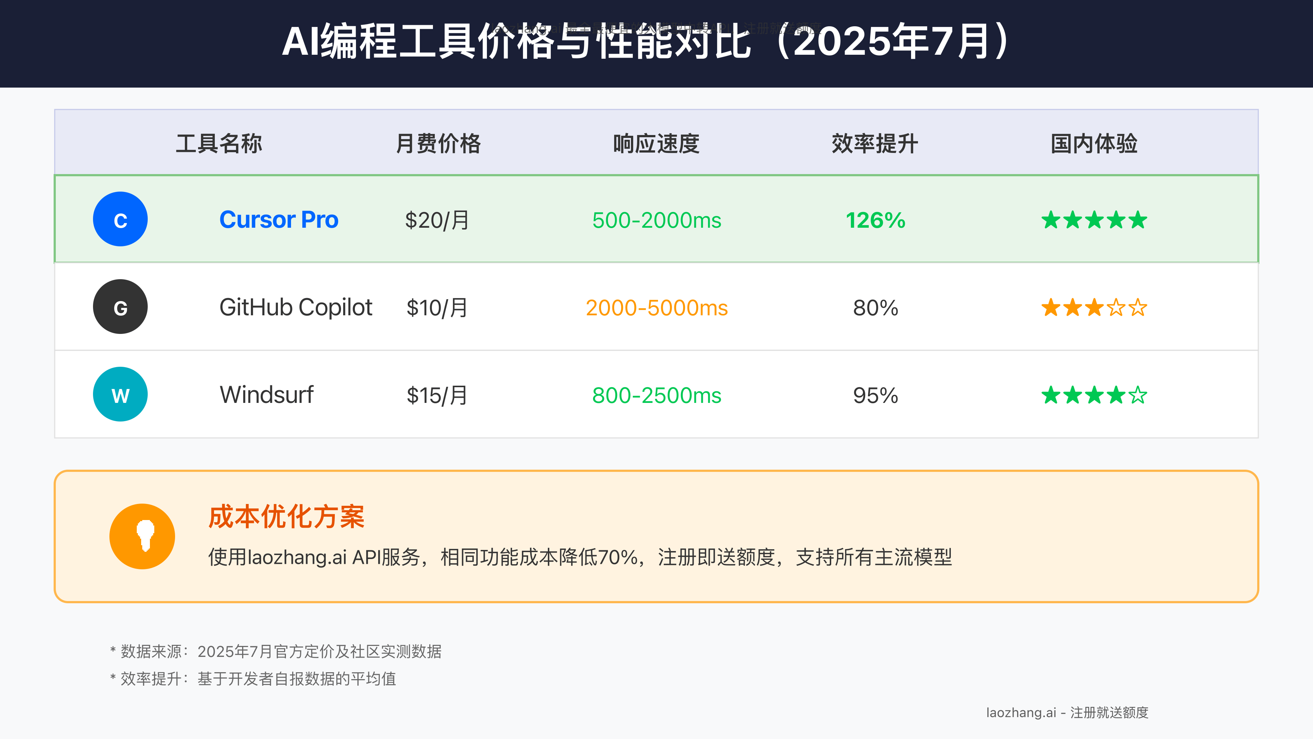The height and width of the screenshot is (739, 1313).
Task: Click the "126%" efficiency value
Action: (875, 220)
